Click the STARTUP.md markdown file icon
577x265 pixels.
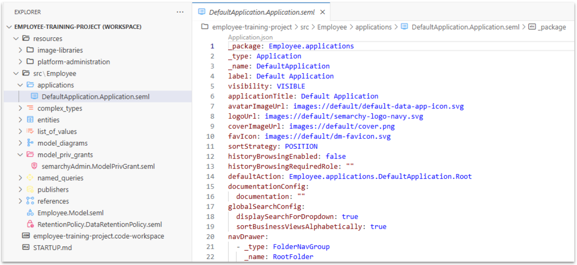pyautogui.click(x=26, y=247)
